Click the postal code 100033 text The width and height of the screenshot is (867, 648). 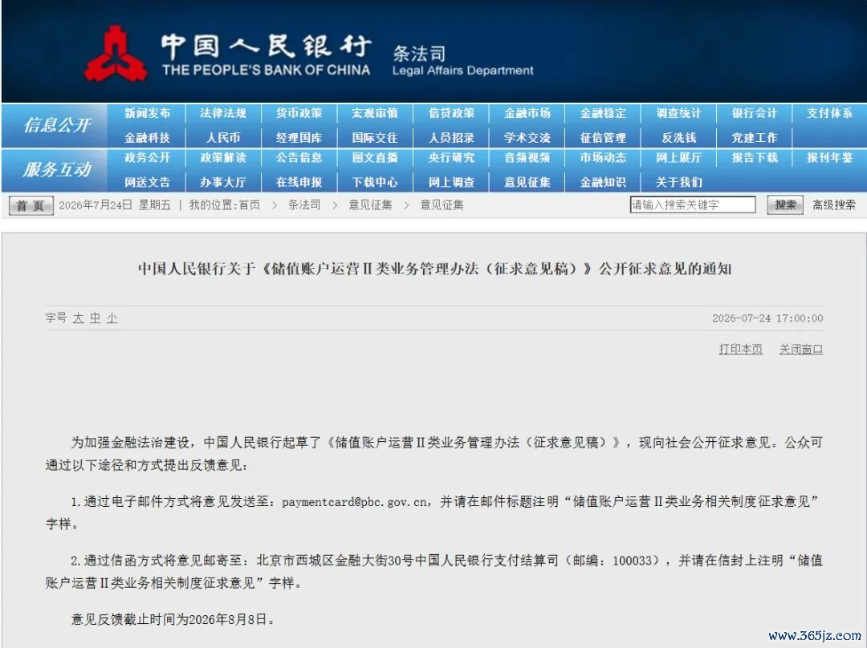(x=632, y=561)
